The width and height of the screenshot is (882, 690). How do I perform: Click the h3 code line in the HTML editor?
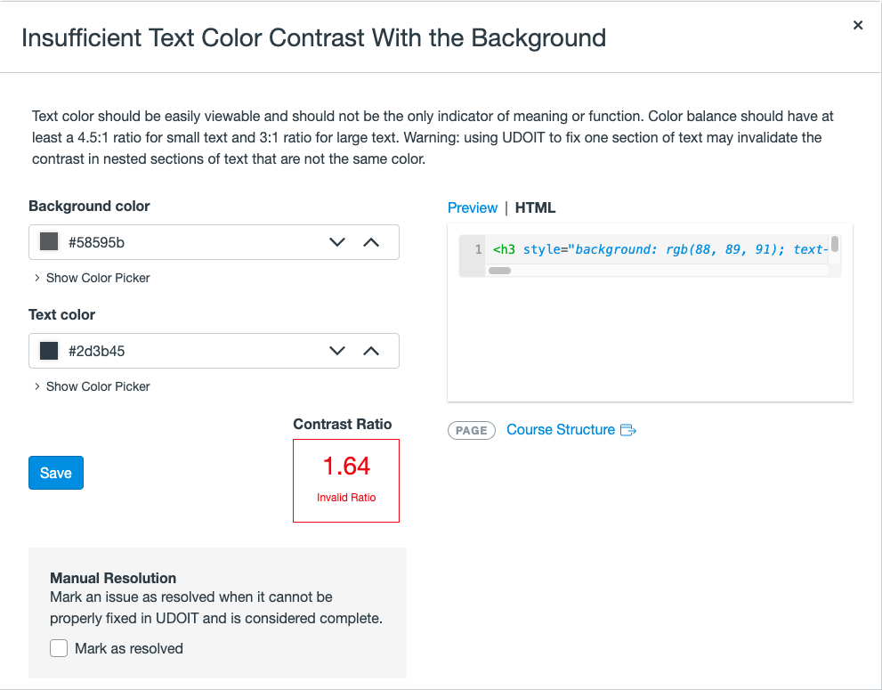(x=659, y=249)
